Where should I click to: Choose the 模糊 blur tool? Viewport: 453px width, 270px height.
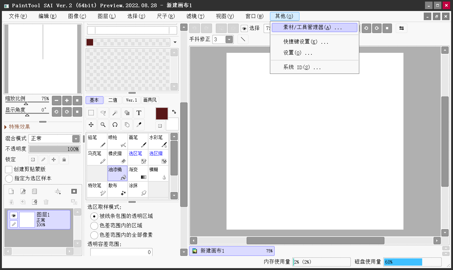click(158, 173)
